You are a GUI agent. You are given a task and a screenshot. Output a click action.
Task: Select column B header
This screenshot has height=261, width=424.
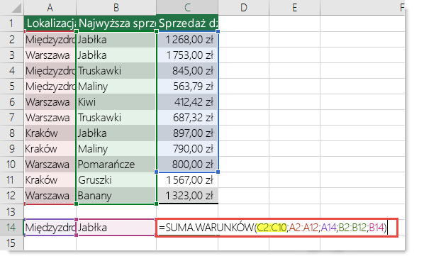click(116, 7)
